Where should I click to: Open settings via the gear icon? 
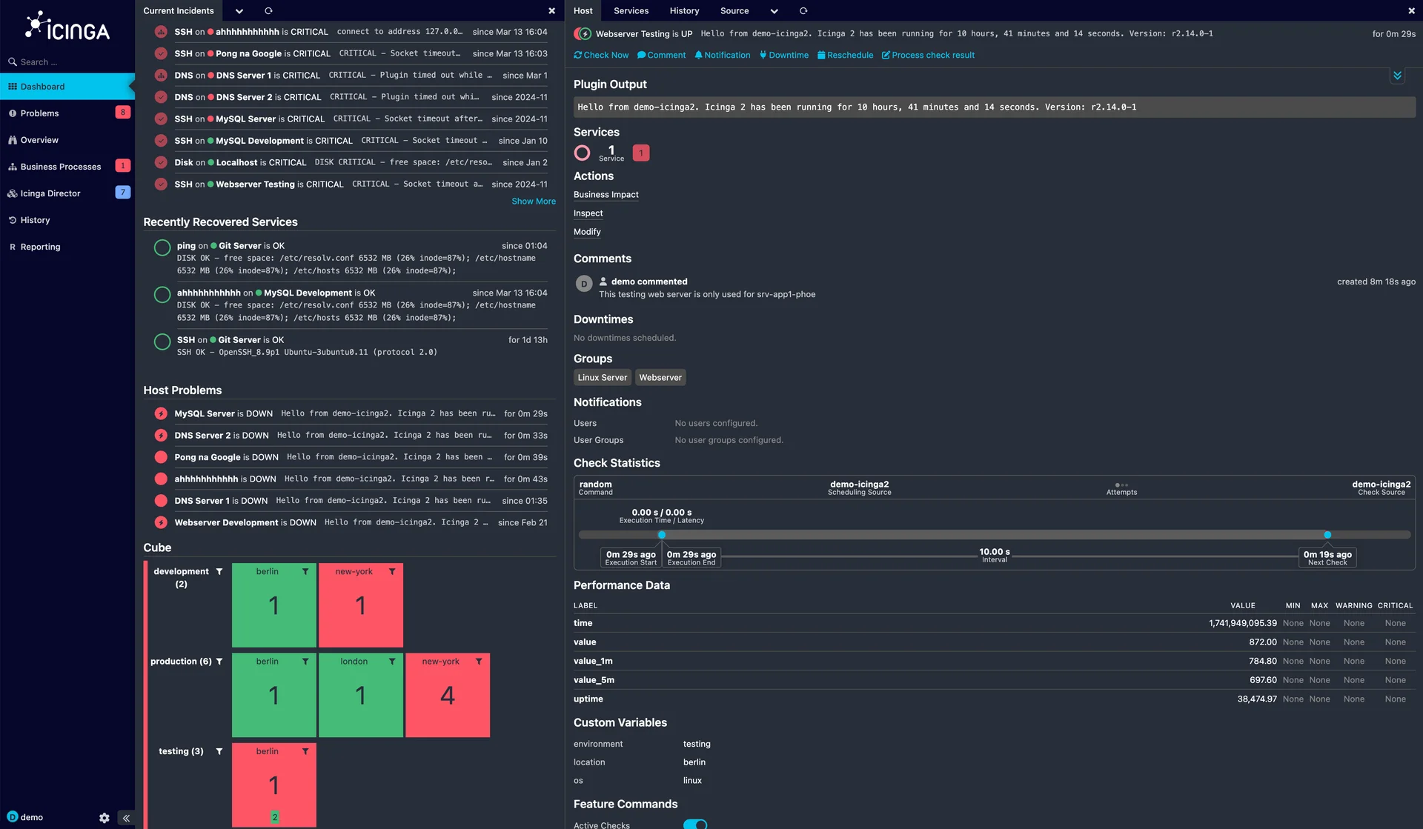click(x=104, y=818)
